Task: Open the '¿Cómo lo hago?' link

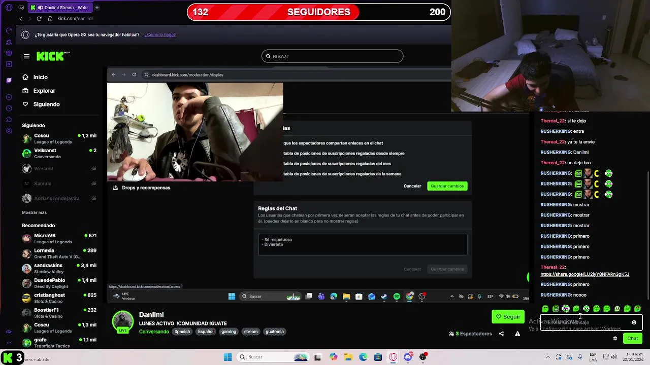Action: tap(160, 34)
